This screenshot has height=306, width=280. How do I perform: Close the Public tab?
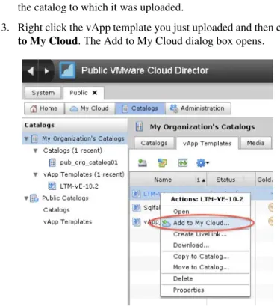pyautogui.click(x=95, y=93)
